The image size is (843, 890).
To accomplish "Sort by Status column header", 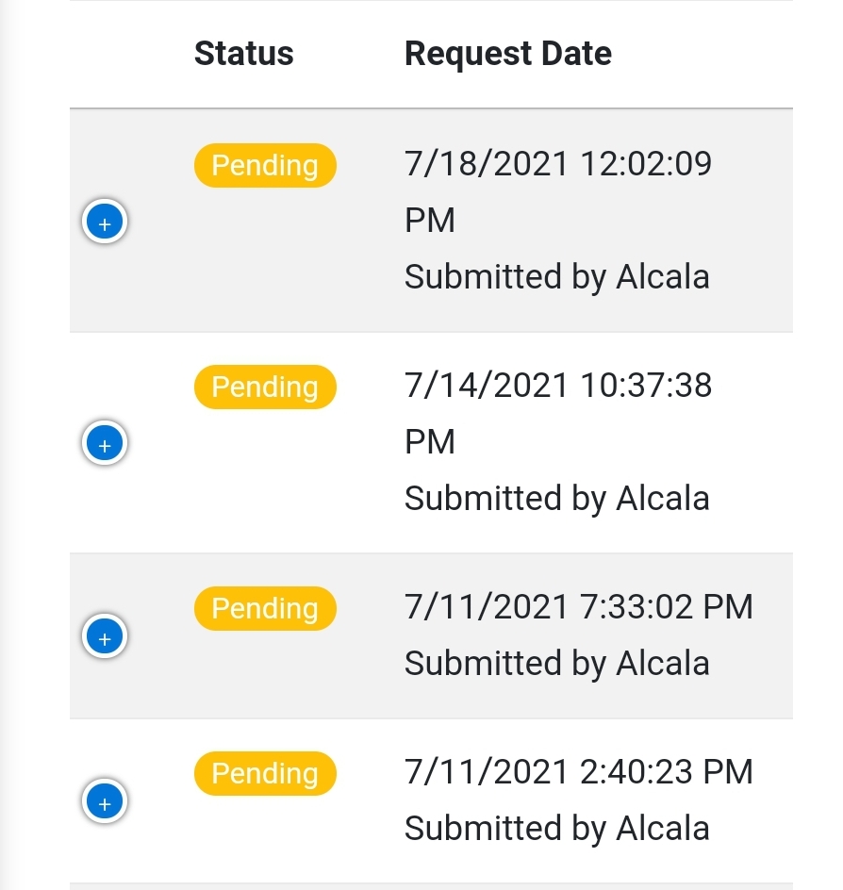I will click(x=244, y=54).
